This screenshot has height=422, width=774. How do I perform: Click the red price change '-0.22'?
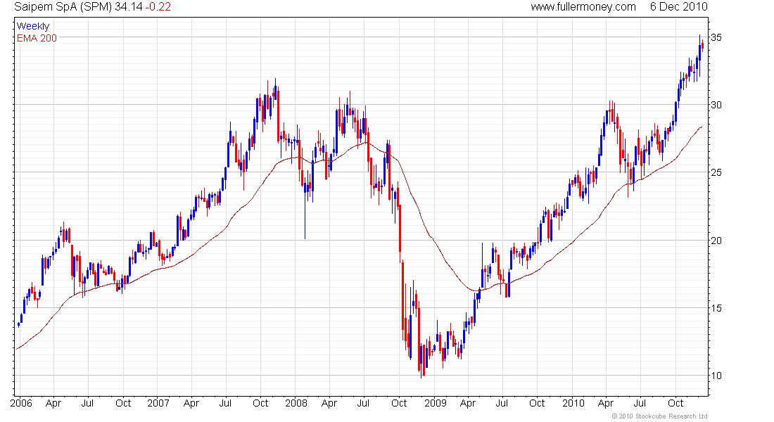(158, 7)
